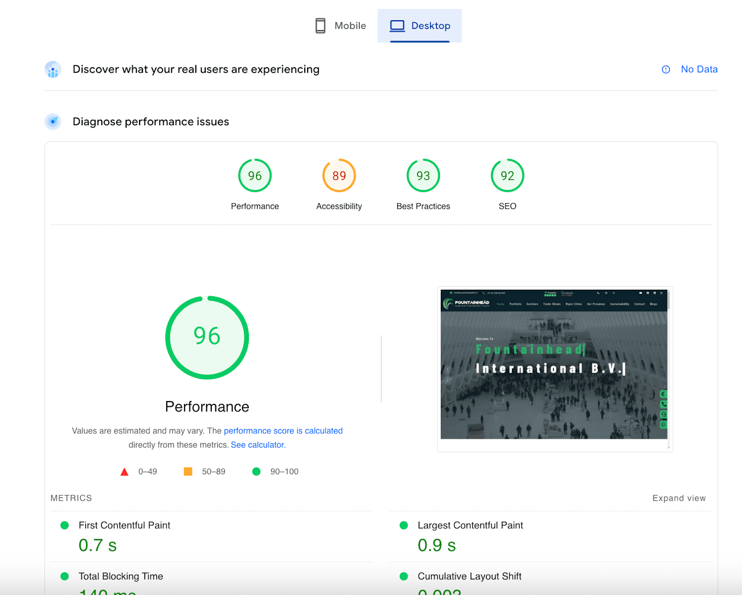Screen dimensions: 742x595
Task: Click the 0–49 legend range text
Action: (147, 472)
